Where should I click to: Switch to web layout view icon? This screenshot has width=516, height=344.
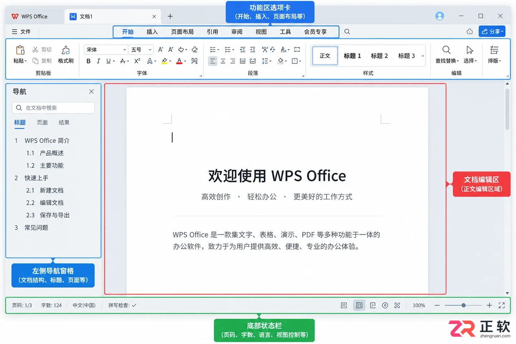385,305
